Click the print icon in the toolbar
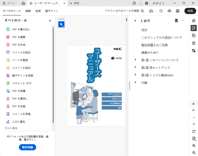 (178, 11)
